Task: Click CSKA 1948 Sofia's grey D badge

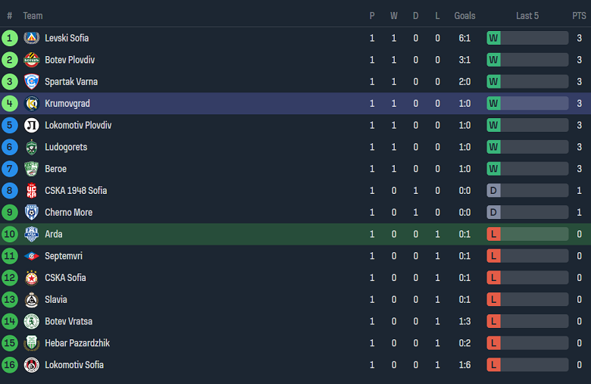Action: pos(493,191)
